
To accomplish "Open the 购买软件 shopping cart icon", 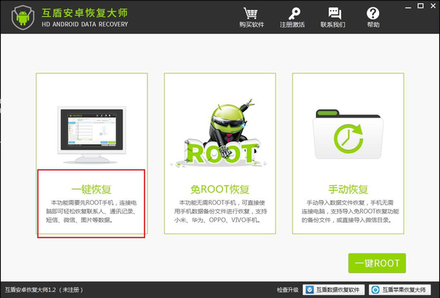I will tap(251, 13).
